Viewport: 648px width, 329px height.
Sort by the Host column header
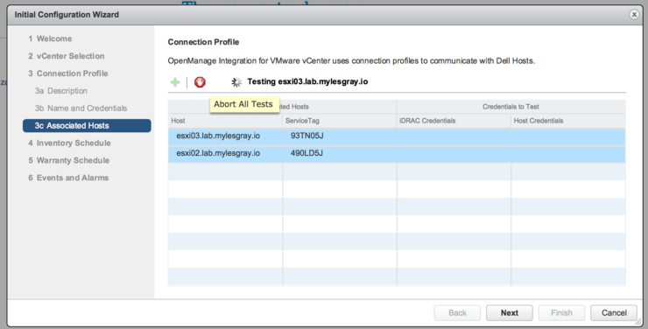[225, 121]
